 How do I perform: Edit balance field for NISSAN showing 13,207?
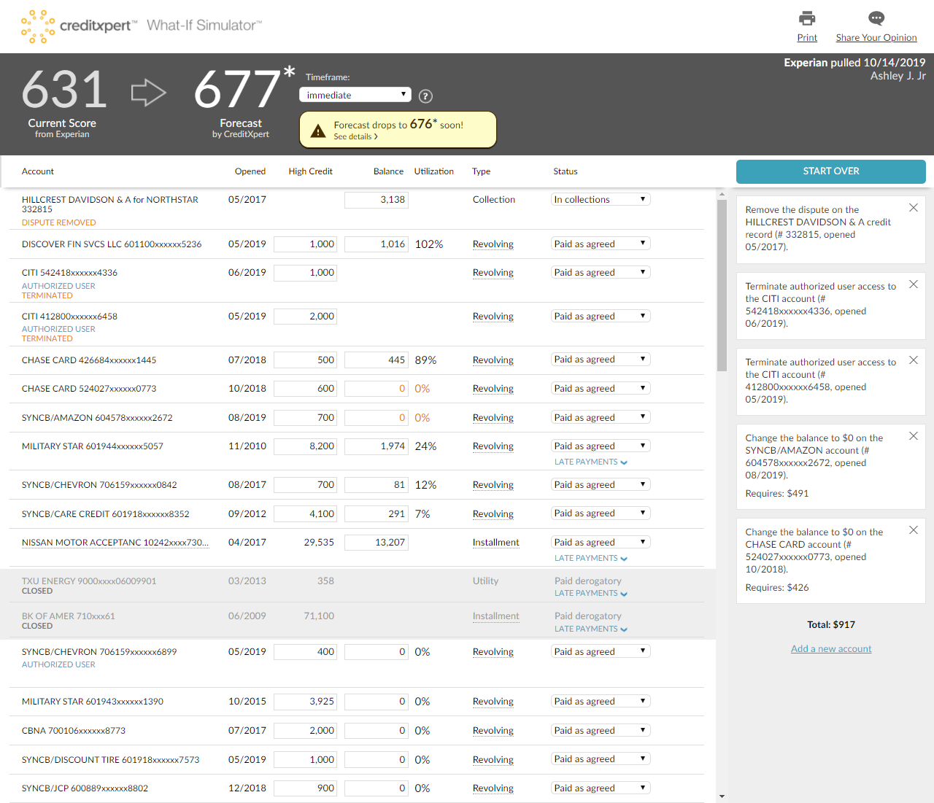[377, 543]
